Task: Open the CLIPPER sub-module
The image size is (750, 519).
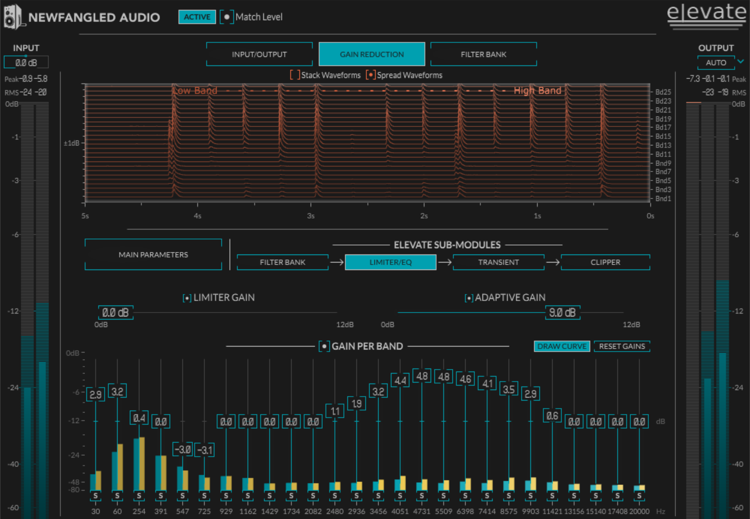Action: [605, 262]
